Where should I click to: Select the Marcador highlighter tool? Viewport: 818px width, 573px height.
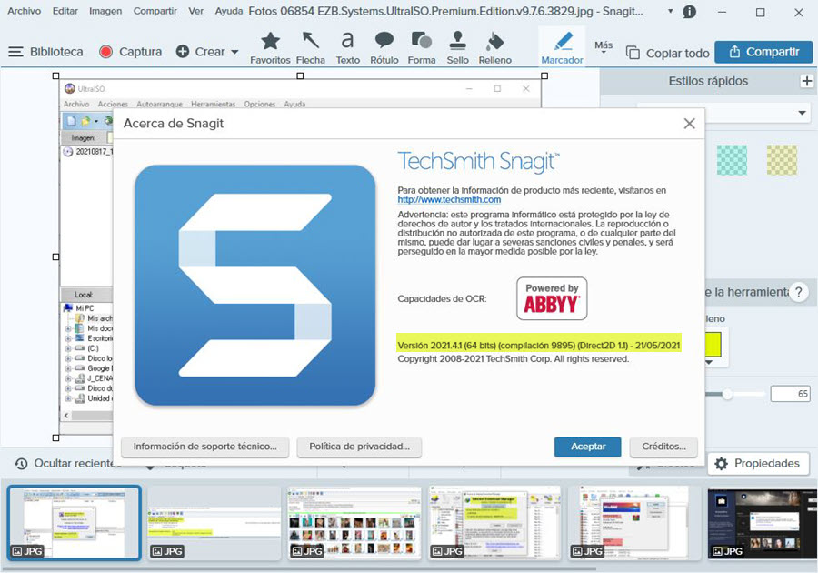562,48
